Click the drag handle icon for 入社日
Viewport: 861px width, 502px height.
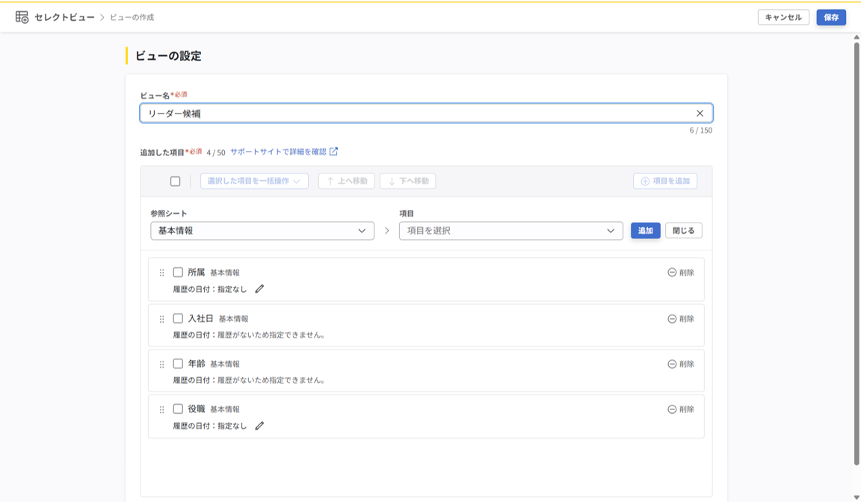tap(161, 319)
